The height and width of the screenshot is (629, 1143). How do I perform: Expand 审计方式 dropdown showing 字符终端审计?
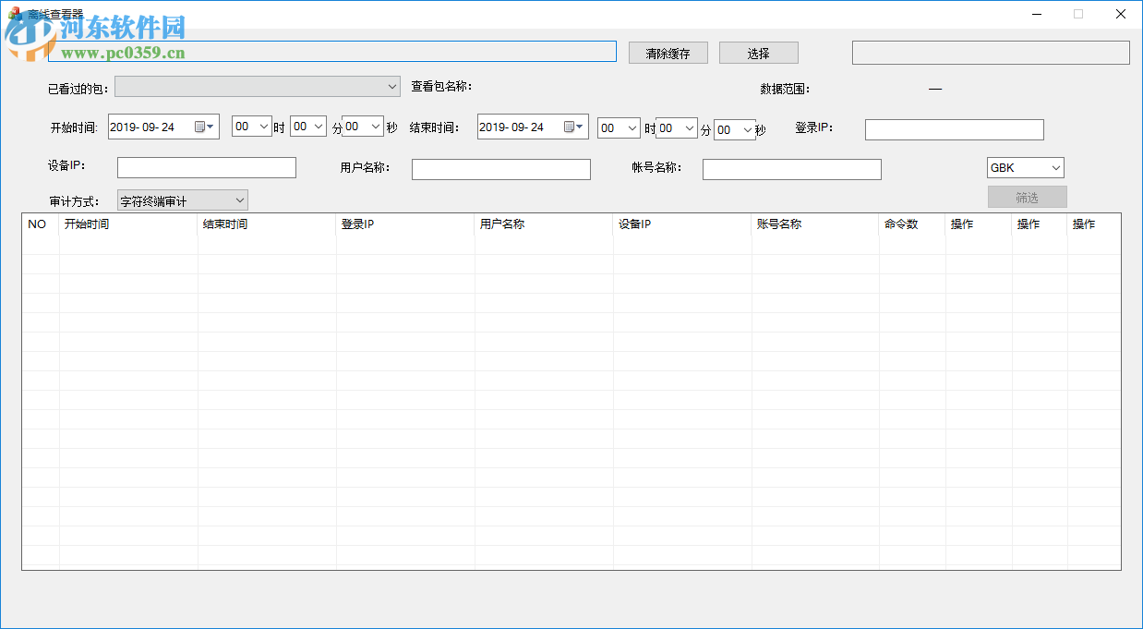183,200
